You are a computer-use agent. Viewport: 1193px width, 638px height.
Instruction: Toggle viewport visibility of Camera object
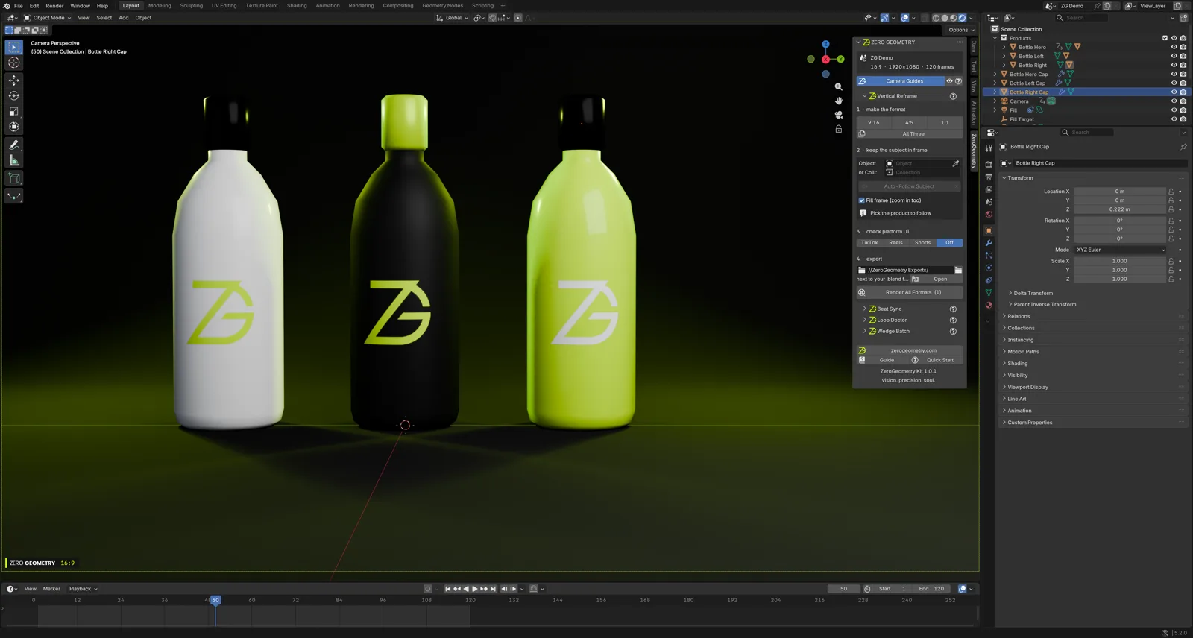click(x=1174, y=101)
